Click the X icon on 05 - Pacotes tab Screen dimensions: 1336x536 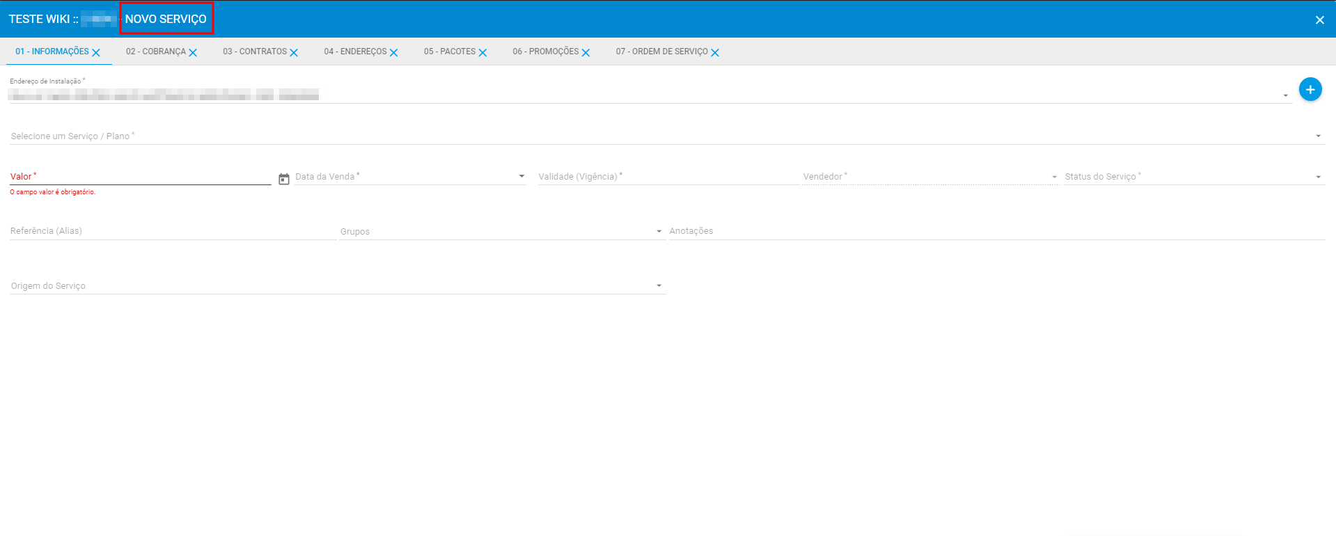tap(482, 53)
